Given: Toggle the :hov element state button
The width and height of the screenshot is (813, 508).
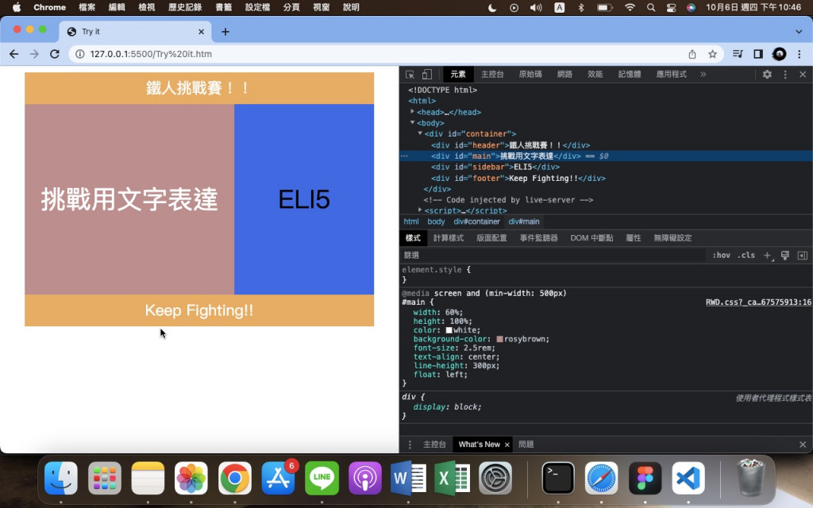Looking at the screenshot, I should (x=721, y=255).
